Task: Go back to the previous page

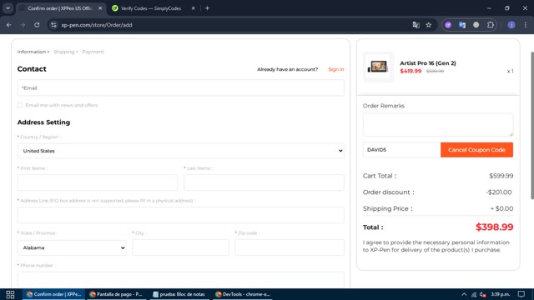Action: click(9, 25)
